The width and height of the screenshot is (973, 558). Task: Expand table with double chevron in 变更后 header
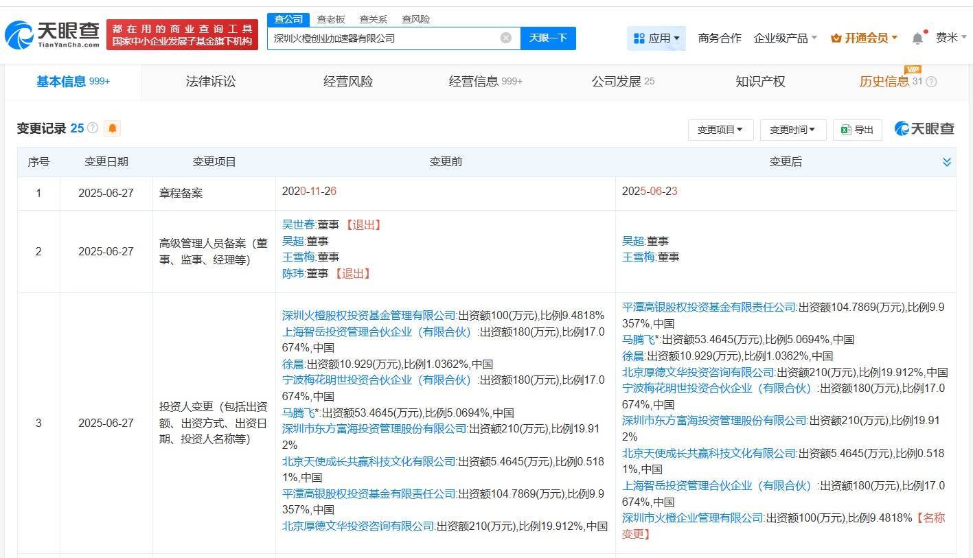947,162
